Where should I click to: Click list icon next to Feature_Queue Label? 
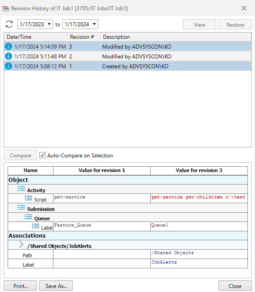[36, 226]
